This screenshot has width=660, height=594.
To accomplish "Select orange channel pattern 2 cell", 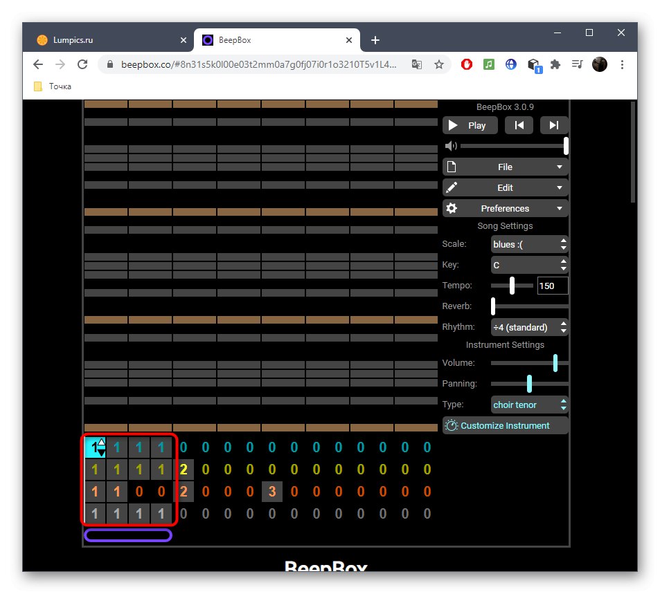I will click(184, 492).
